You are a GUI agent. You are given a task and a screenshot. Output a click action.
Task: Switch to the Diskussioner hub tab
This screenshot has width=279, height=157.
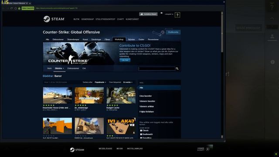[58, 40]
